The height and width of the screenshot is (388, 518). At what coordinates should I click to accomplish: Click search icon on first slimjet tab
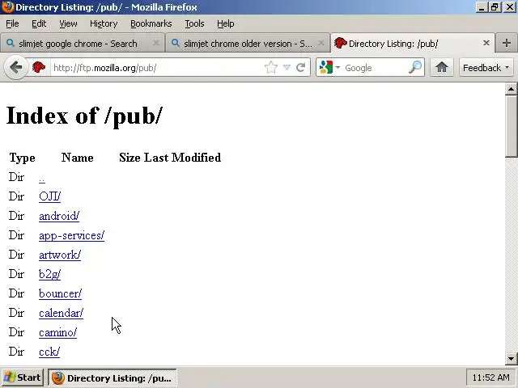tap(11, 43)
